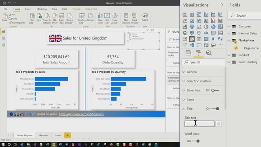Select the Python visual
261x147 pixels.
pyautogui.click(x=220, y=39)
